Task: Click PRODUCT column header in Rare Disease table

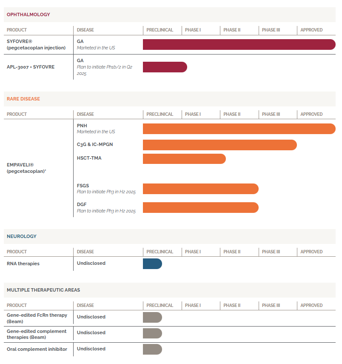Action: [17, 114]
